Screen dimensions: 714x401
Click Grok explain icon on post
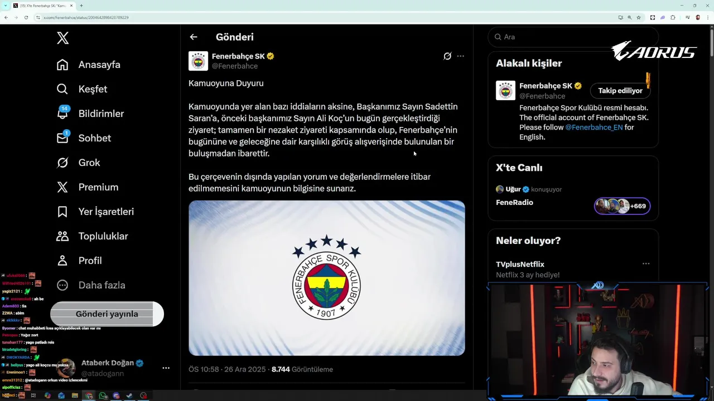pyautogui.click(x=447, y=56)
